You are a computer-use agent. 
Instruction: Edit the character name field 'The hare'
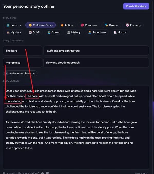pos(23,51)
